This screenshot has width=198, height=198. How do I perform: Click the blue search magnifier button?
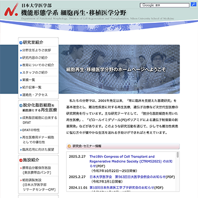click(x=193, y=4)
